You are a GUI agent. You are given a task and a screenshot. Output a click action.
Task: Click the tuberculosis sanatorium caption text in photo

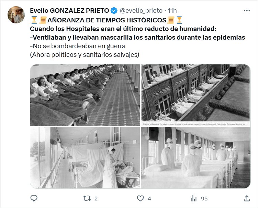[194, 124]
